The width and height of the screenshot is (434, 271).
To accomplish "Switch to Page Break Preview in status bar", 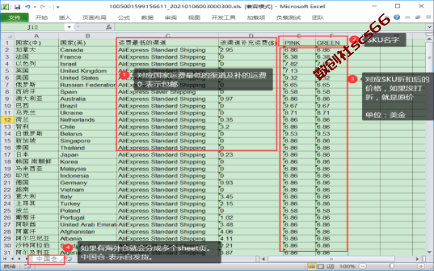I will click(330, 266).
